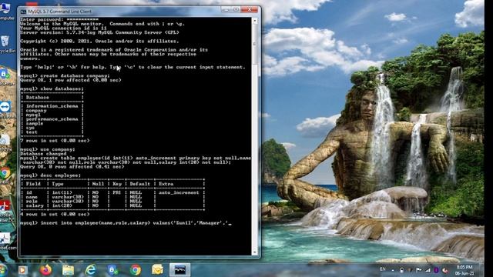Click the purple tray icon

pos(436,270)
